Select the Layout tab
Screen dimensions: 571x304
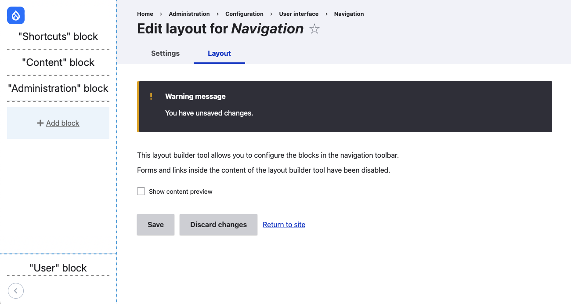219,53
